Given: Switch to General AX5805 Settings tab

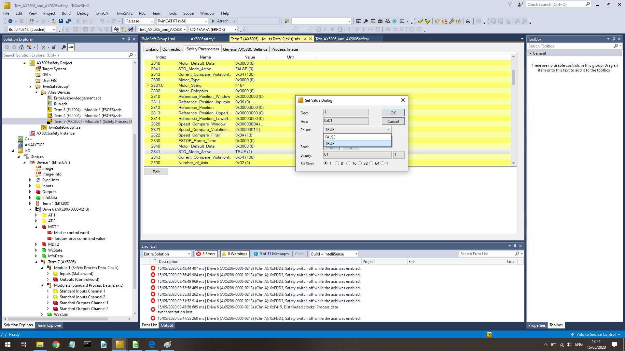Looking at the screenshot, I should coord(245,49).
